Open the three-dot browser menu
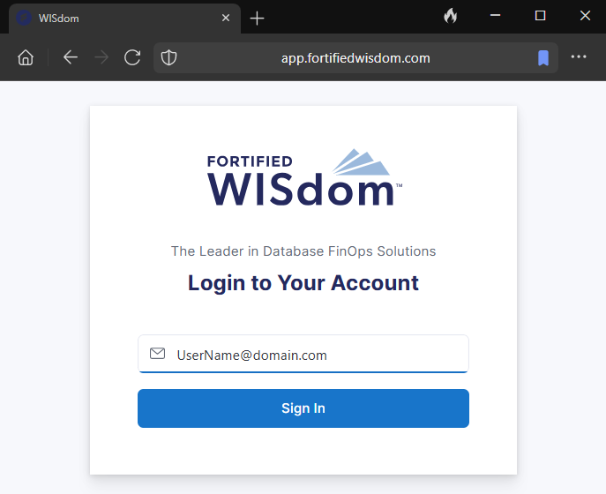The height and width of the screenshot is (494, 606). 579,56
